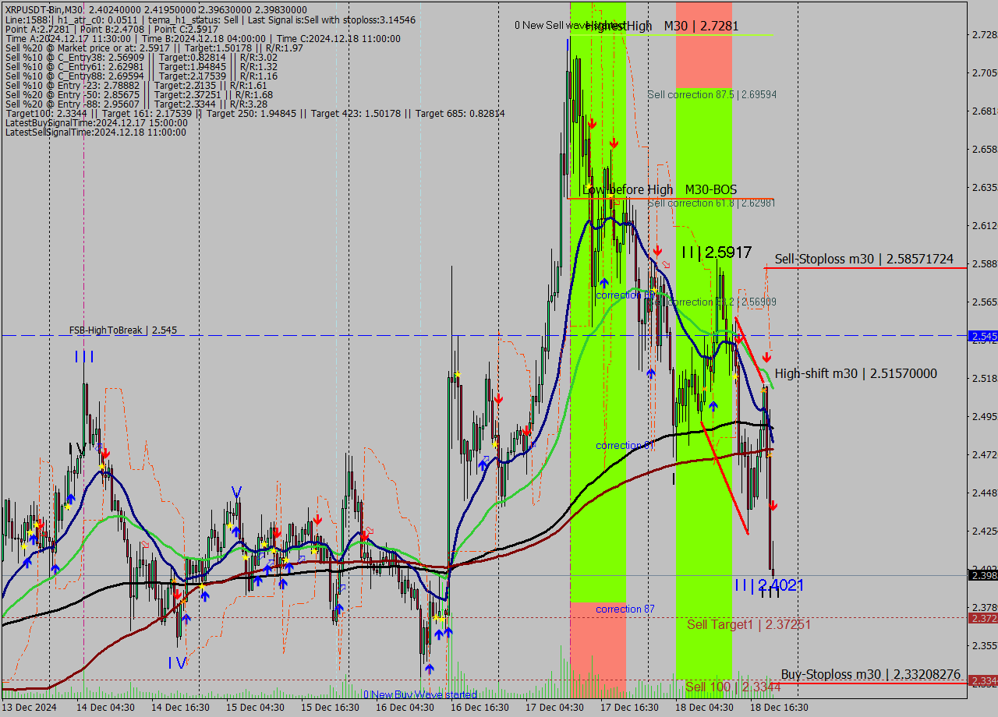Click the 'Sell %10 @ C_Entry38' line

pyautogui.click(x=141, y=57)
